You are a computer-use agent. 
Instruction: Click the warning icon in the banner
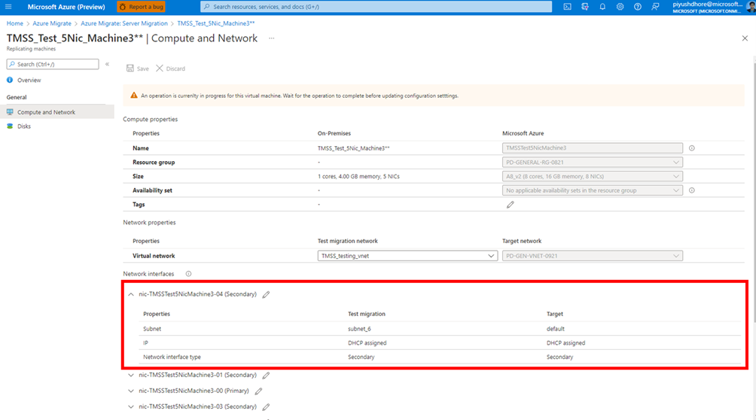click(x=133, y=96)
